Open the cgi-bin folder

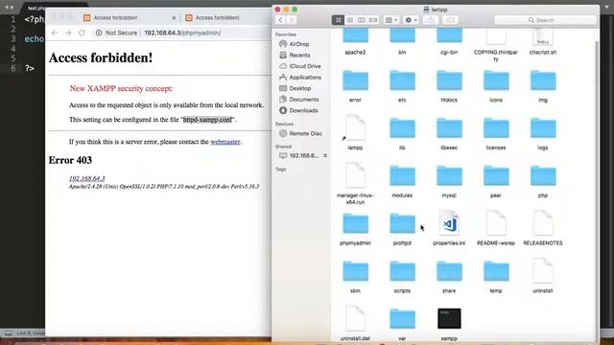pyautogui.click(x=449, y=36)
